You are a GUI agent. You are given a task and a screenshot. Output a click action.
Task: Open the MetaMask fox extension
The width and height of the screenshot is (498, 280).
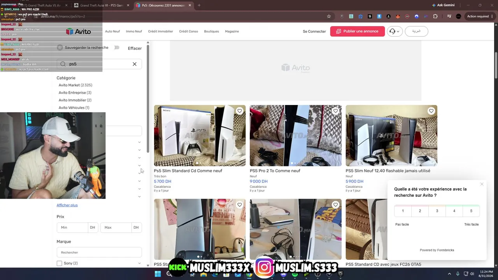398,16
